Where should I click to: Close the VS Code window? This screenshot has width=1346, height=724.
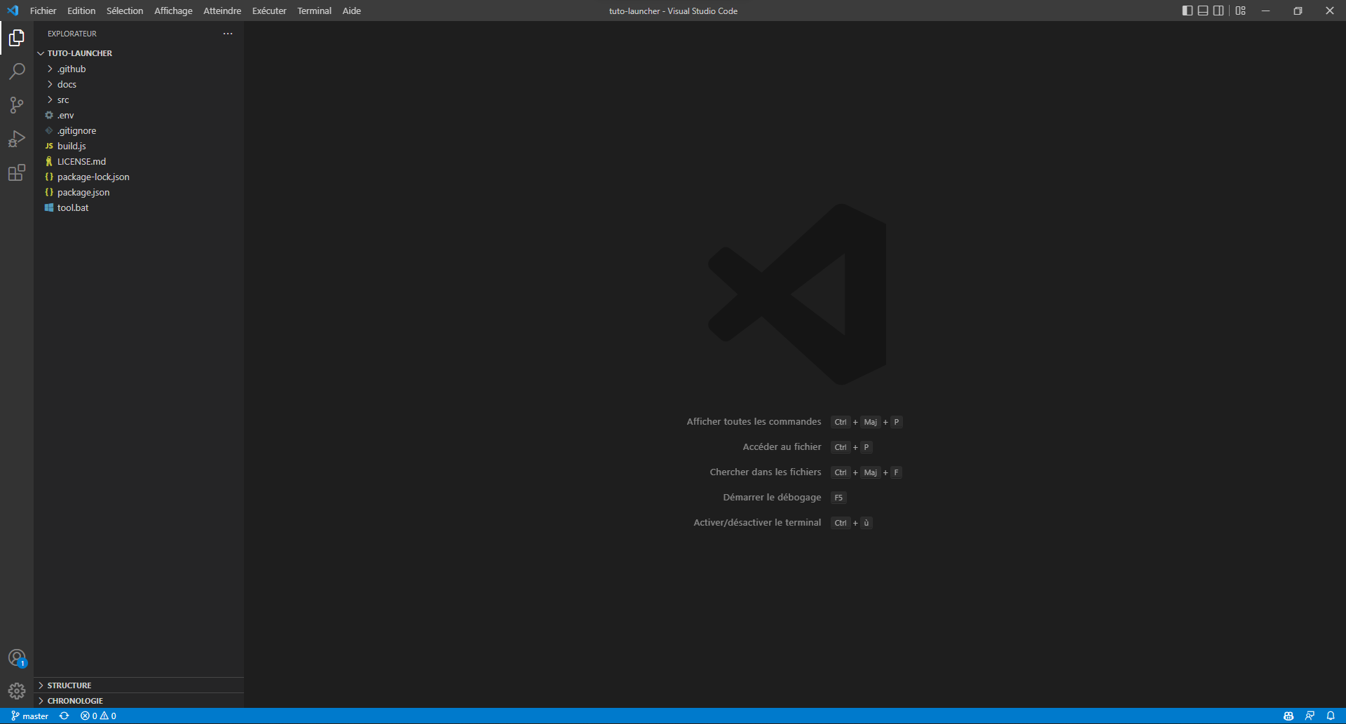(1330, 11)
